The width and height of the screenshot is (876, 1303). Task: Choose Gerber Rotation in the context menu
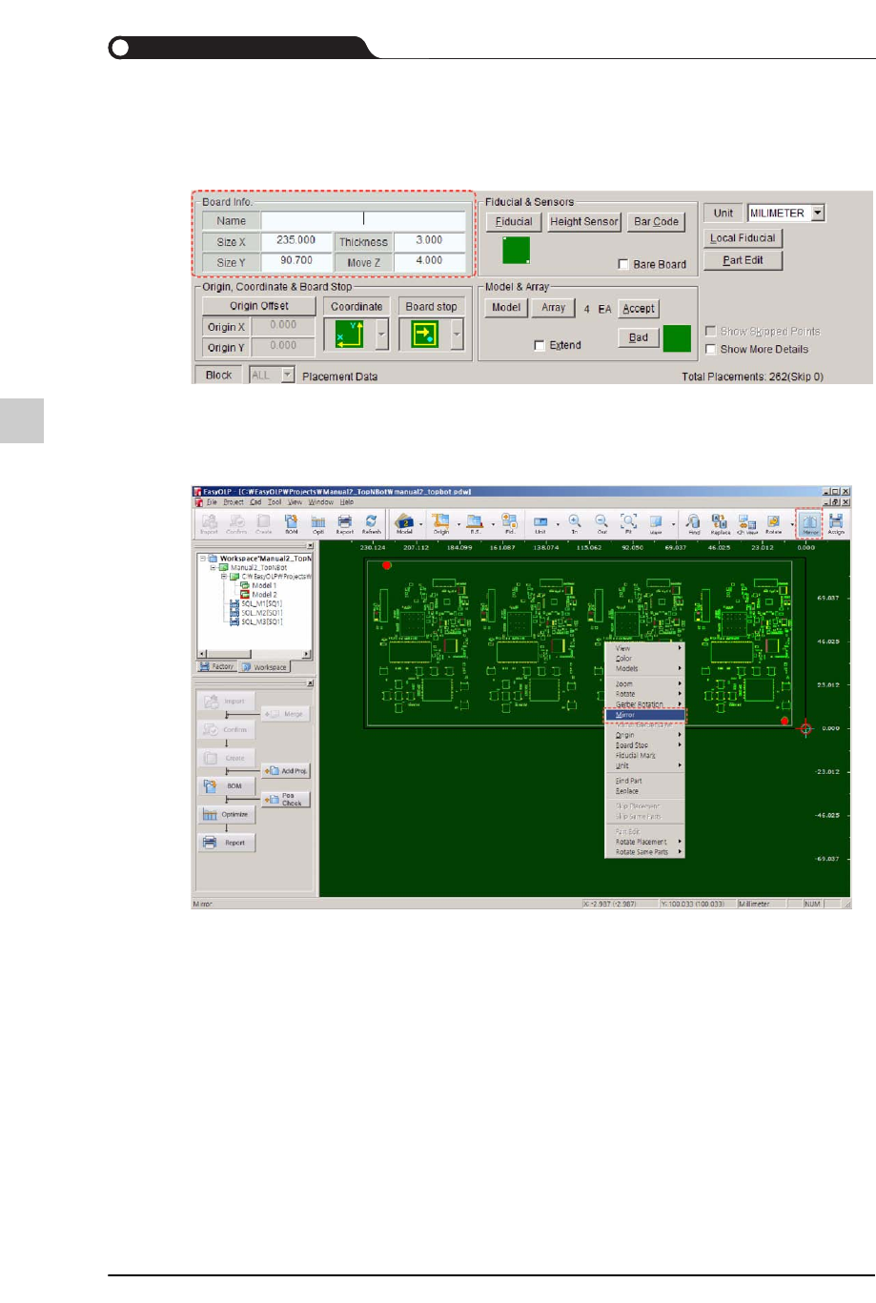click(x=645, y=704)
